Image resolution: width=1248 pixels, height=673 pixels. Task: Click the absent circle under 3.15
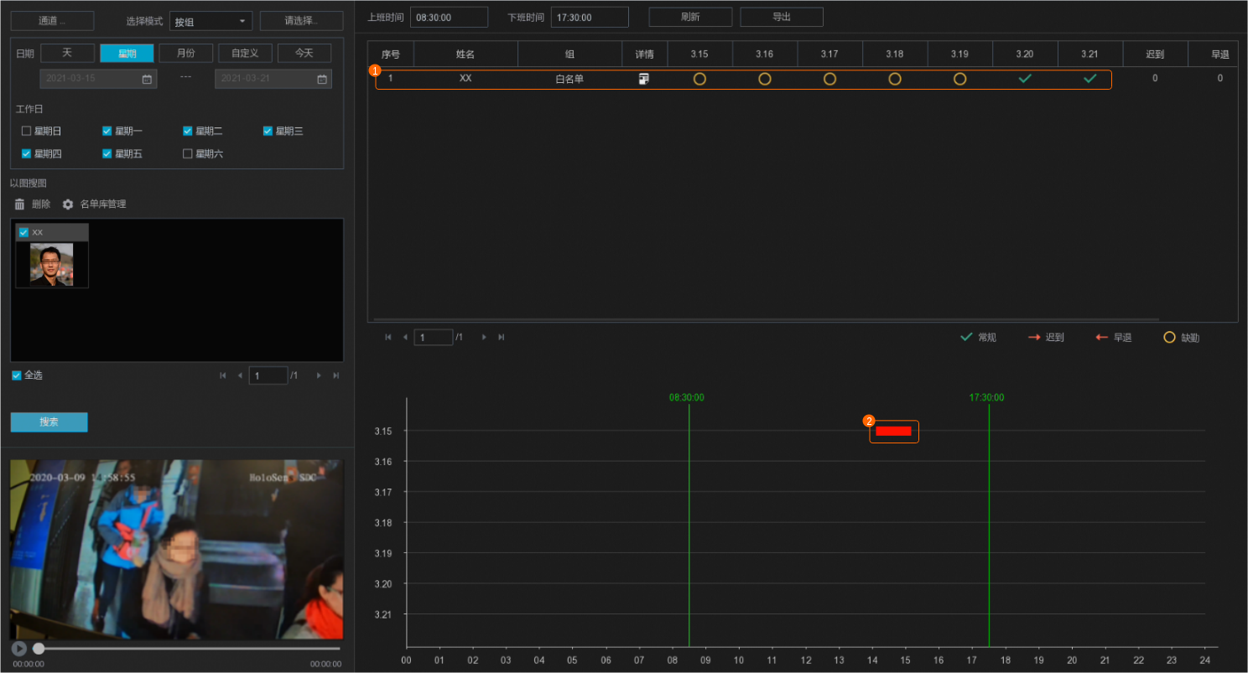pos(699,79)
